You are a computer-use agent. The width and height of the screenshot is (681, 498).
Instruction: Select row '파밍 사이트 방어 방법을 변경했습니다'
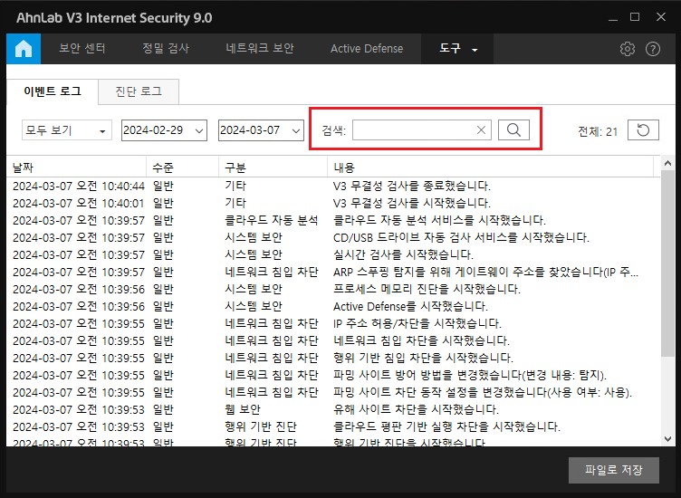coord(333,375)
